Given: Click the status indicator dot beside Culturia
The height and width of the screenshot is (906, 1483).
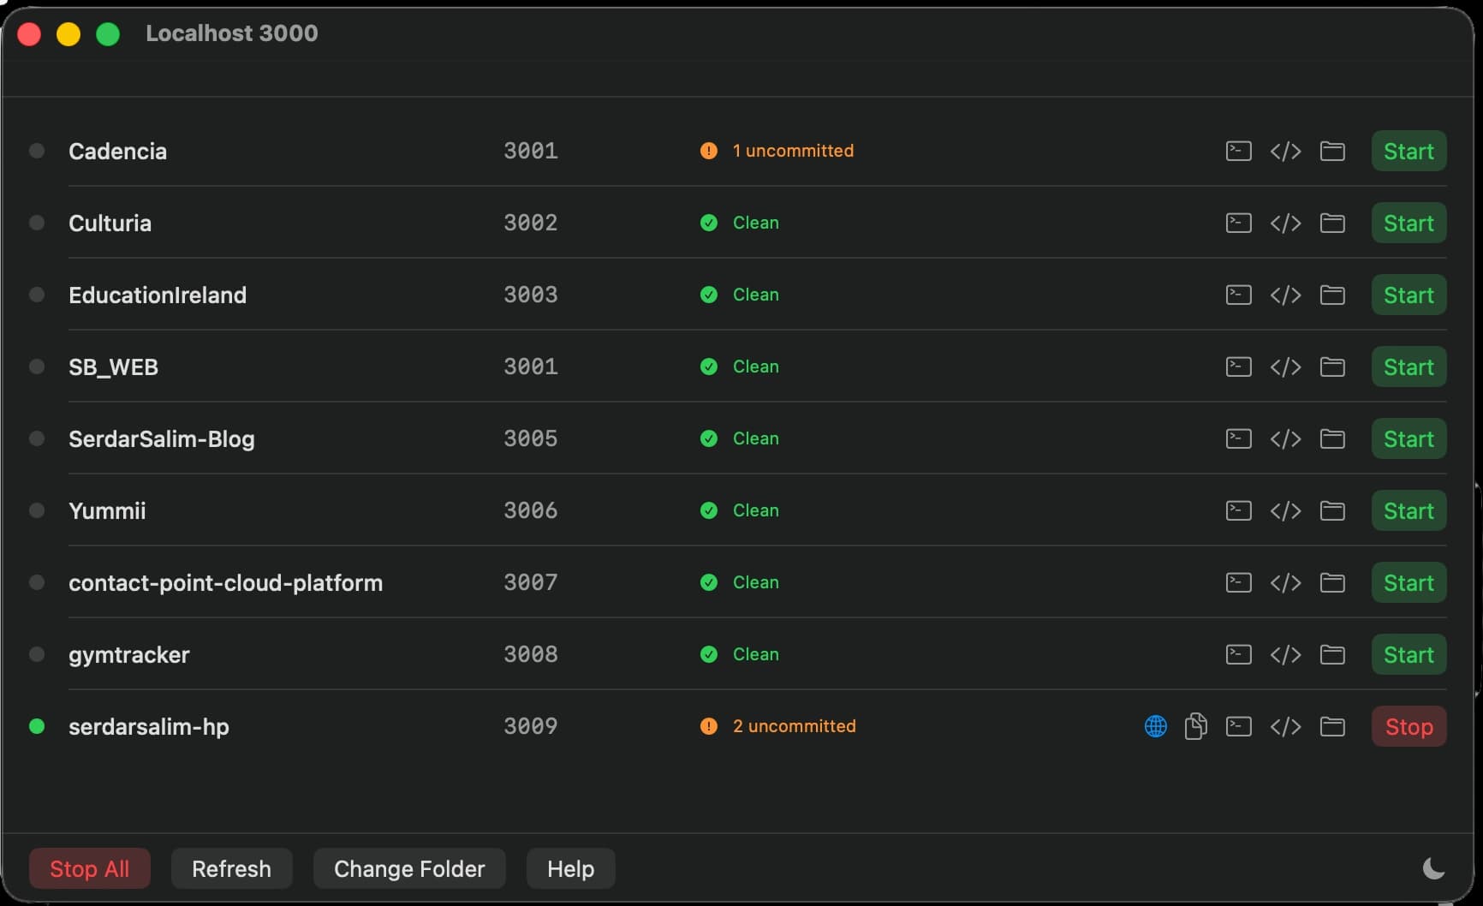Looking at the screenshot, I should click(x=37, y=223).
